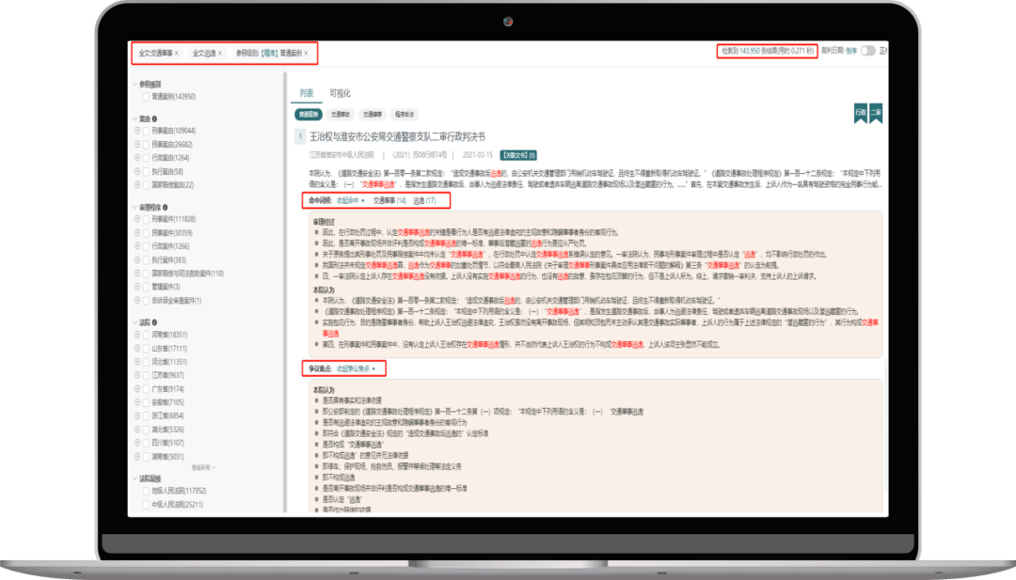Select the 交通肇事 pill filter

pyautogui.click(x=373, y=115)
